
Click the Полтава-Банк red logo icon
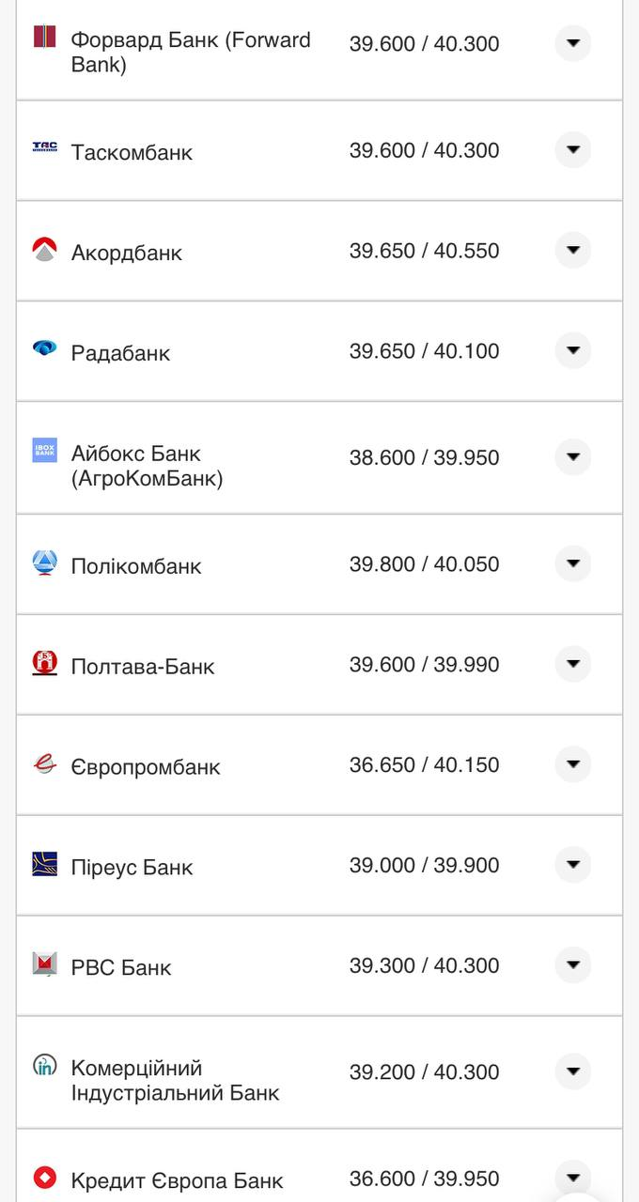pyautogui.click(x=44, y=663)
